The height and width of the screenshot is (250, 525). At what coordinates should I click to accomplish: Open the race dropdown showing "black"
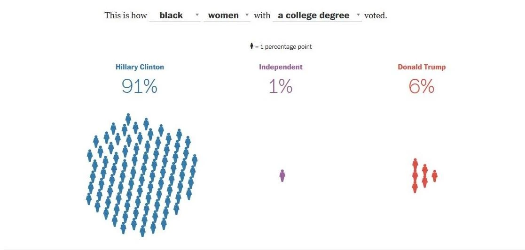171,15
